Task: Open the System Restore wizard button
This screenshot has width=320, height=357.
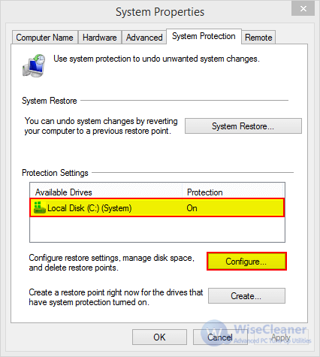Action: click(243, 126)
